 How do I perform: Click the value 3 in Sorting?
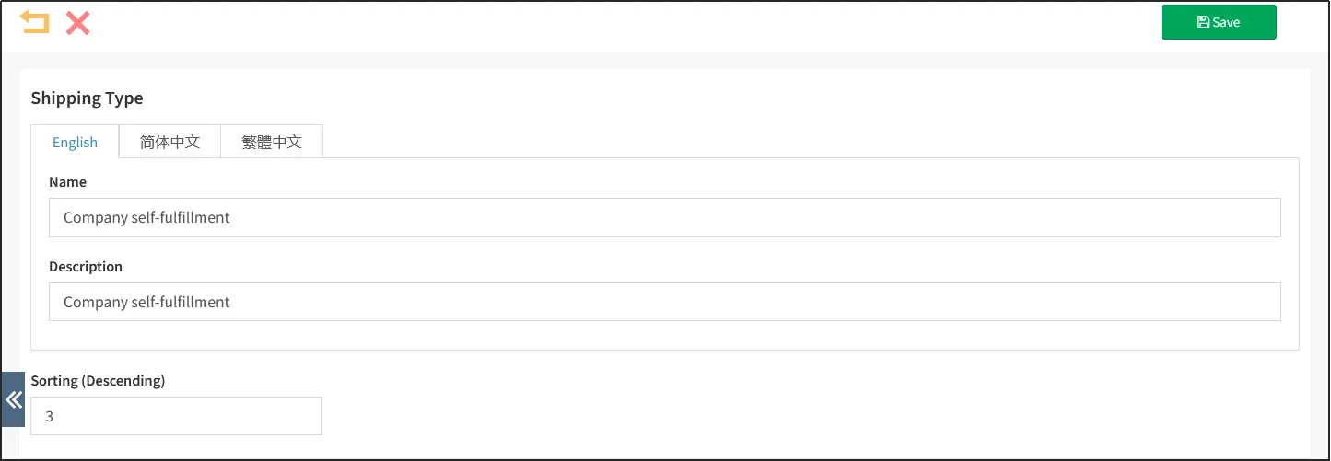coord(50,417)
